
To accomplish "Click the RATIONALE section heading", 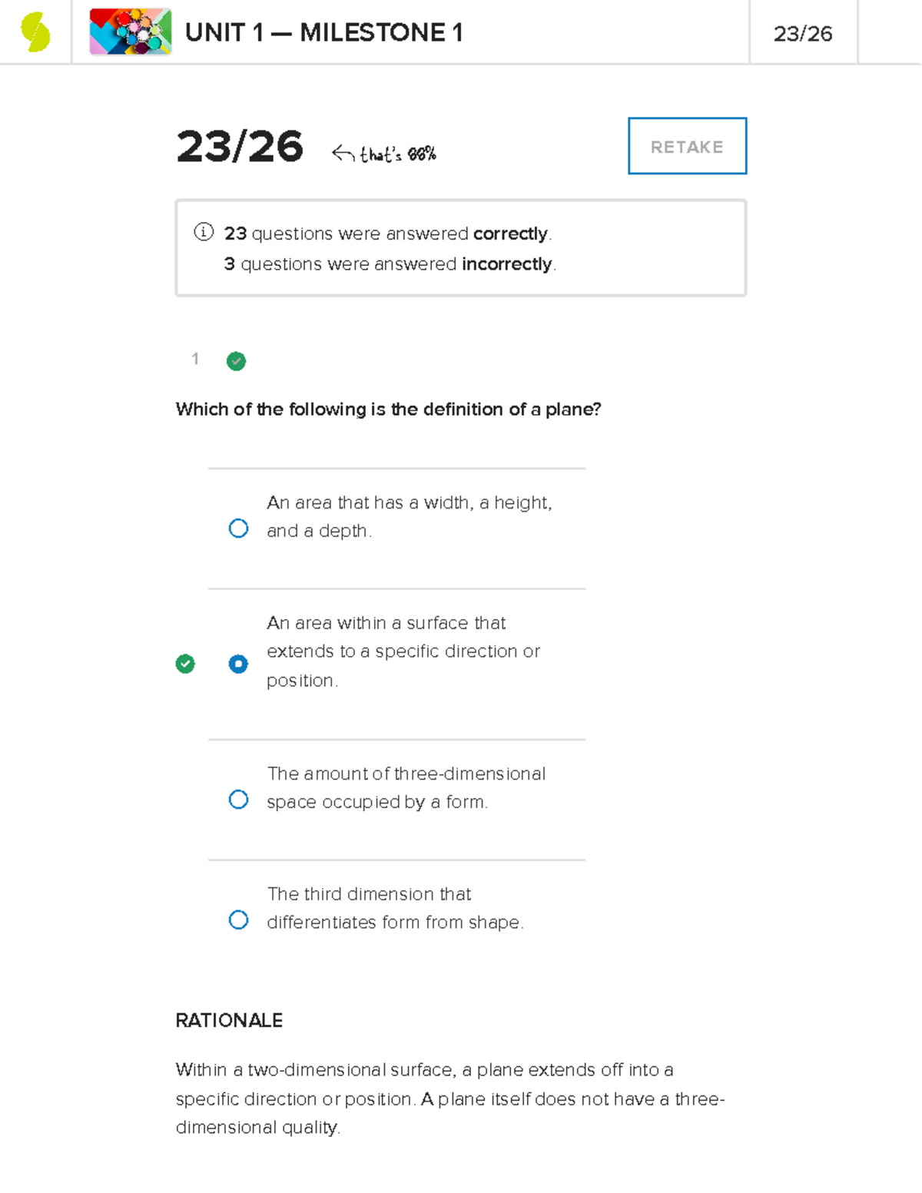I will click(x=229, y=1021).
